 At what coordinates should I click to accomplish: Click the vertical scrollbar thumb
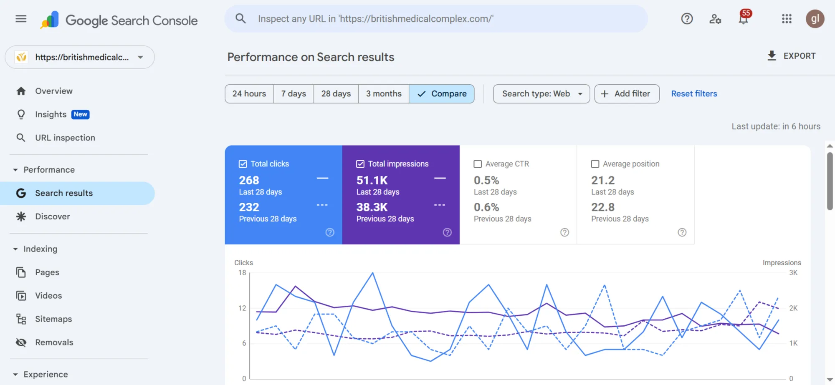click(830, 181)
